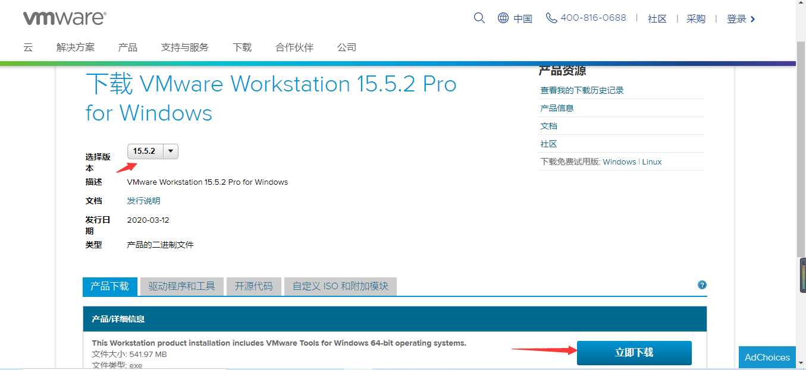Click description text VMware Workstation 15.5.2 Pro for Windows
806x370 pixels.
[208, 182]
